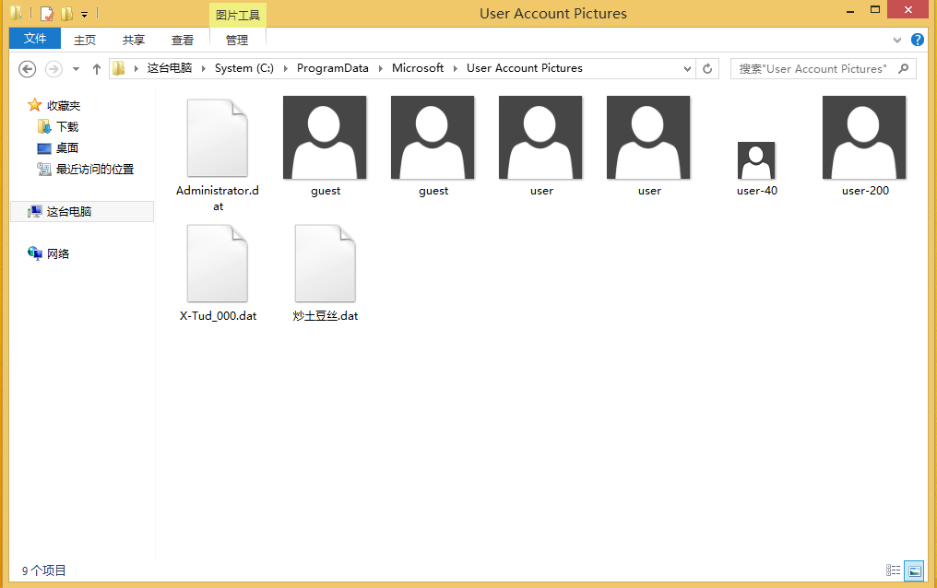Image resolution: width=937 pixels, height=588 pixels.
Task: Select the user-40 small picture thumbnail
Action: point(756,160)
